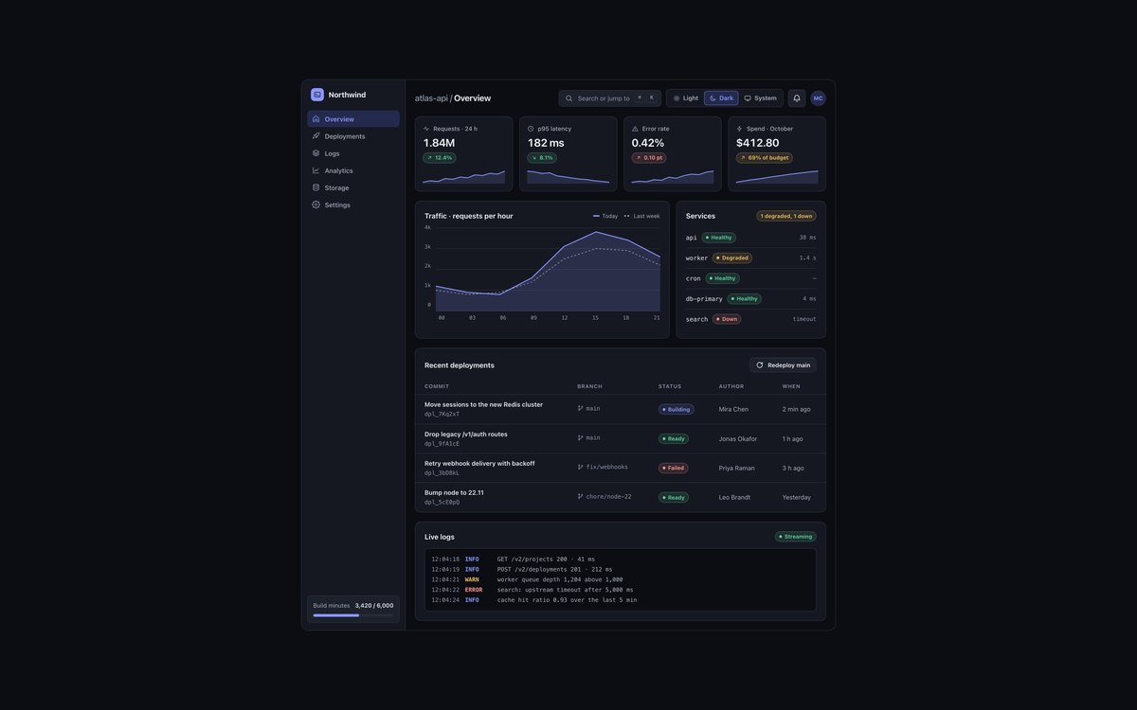The height and width of the screenshot is (710, 1137).
Task: Click the Logs stack icon
Action: [x=316, y=153]
